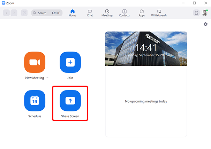The image size is (211, 149).
Task: Open the Apps tab
Action: coord(142,13)
